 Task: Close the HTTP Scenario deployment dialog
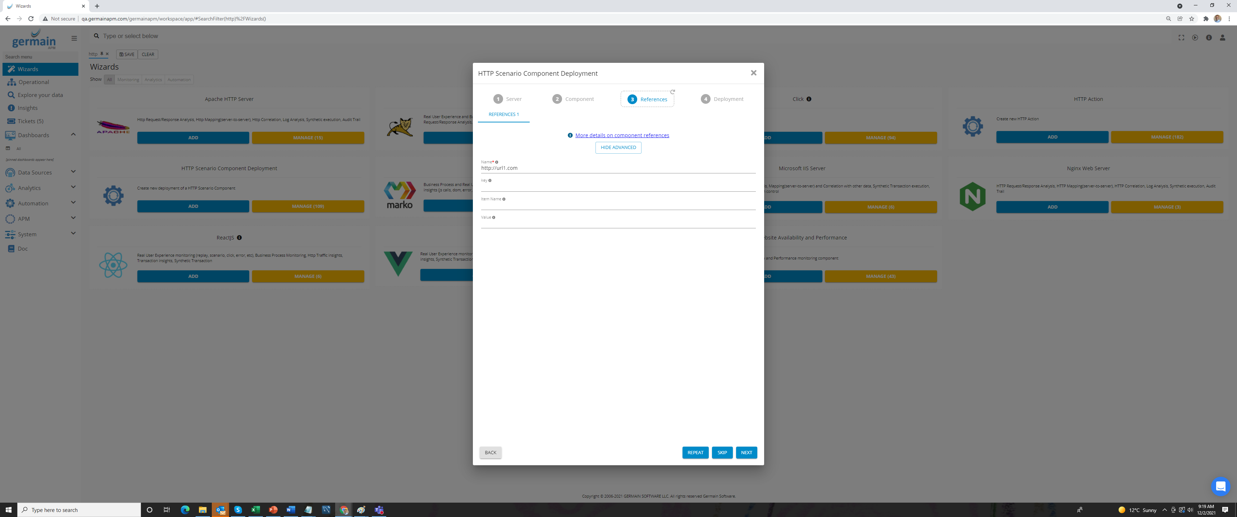tap(753, 73)
